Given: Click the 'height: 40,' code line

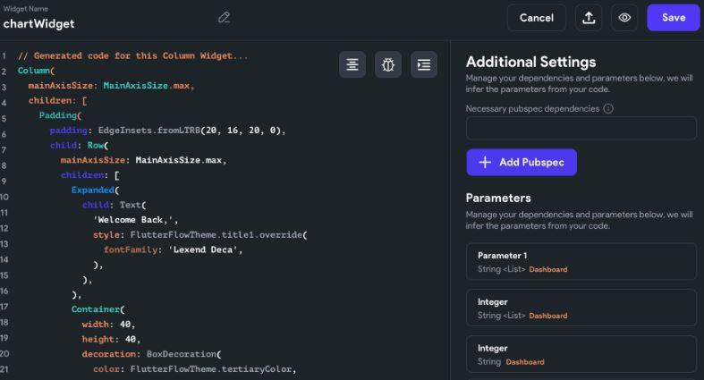Looking at the screenshot, I should point(111,339).
